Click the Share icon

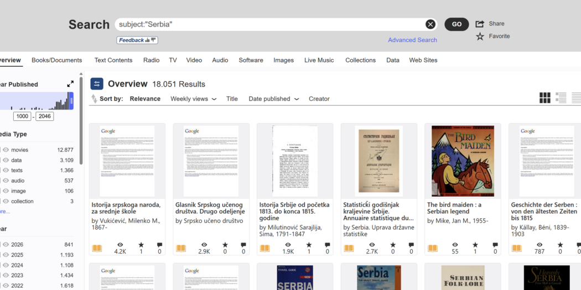pyautogui.click(x=480, y=24)
